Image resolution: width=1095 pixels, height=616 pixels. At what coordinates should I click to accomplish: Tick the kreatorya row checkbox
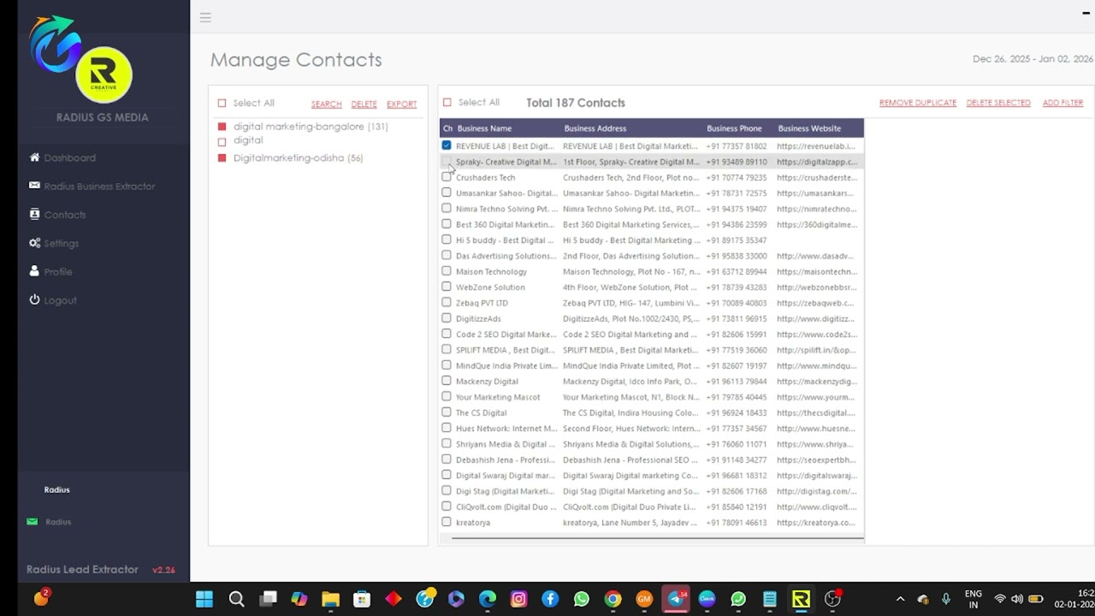click(x=447, y=522)
